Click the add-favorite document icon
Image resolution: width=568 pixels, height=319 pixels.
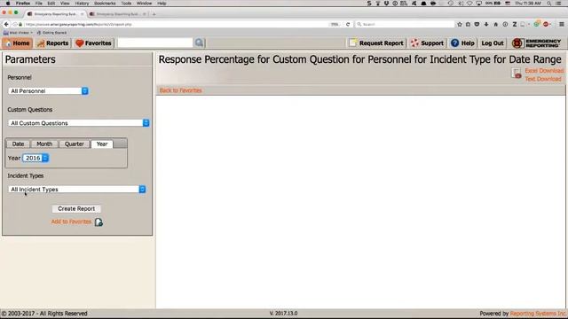point(99,222)
